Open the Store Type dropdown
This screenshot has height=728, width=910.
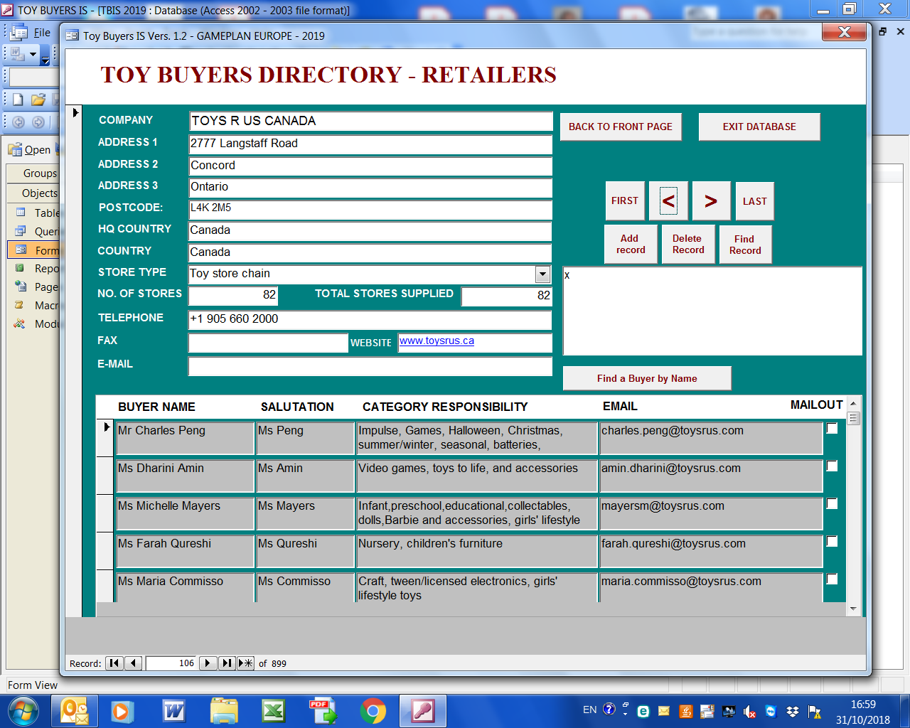point(542,274)
